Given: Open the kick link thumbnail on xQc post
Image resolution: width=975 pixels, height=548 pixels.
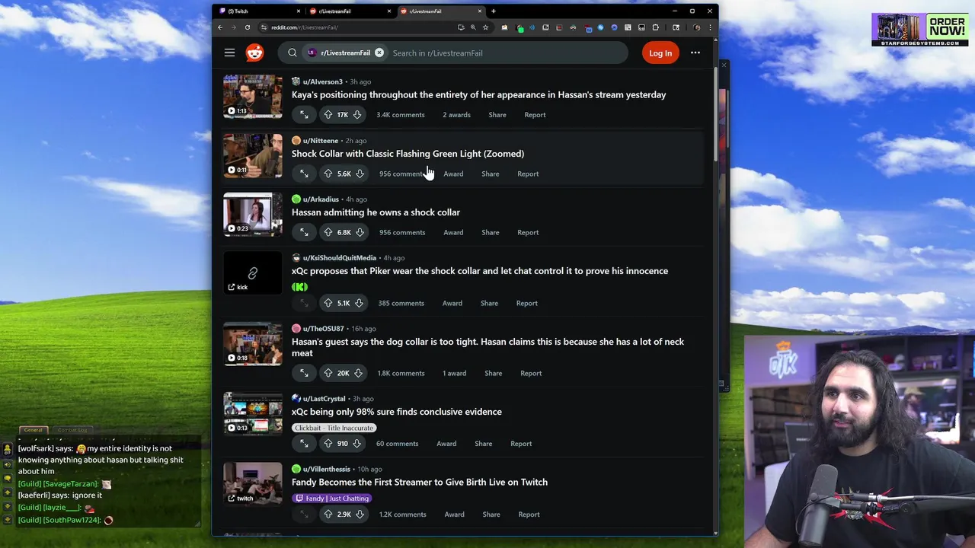Looking at the screenshot, I should (252, 272).
